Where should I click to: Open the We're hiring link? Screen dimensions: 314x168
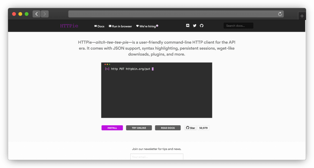(147, 26)
